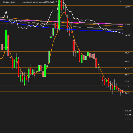The width and height of the screenshot is (133, 133).
Task: Click the 'BSE 522017' symbol label
Action: point(51,2)
